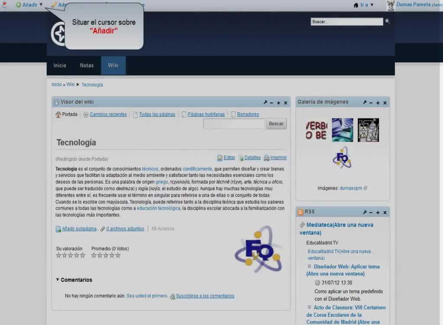The width and height of the screenshot is (443, 325).
Task: Click the Detalles page link
Action: [x=253, y=158]
